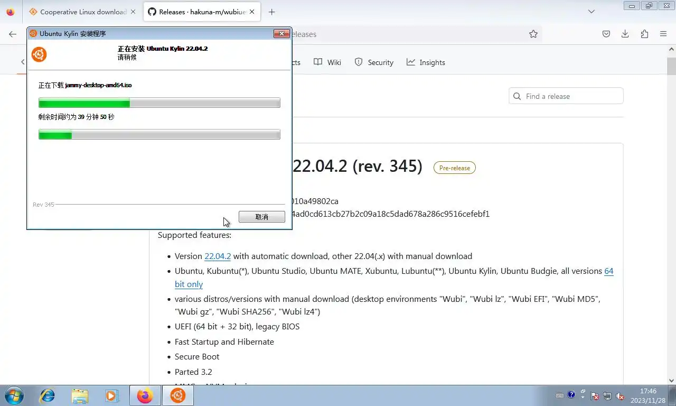This screenshot has height=406, width=676.
Task: Open Windows Explorer from taskbar
Action: pos(80,395)
